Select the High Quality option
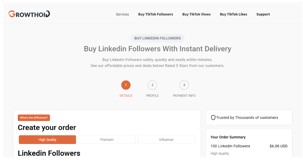The height and width of the screenshot is (167, 303). click(x=47, y=140)
